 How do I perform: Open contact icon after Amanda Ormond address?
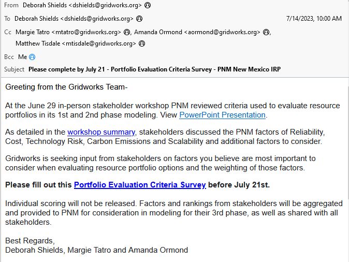pyautogui.click(x=266, y=32)
